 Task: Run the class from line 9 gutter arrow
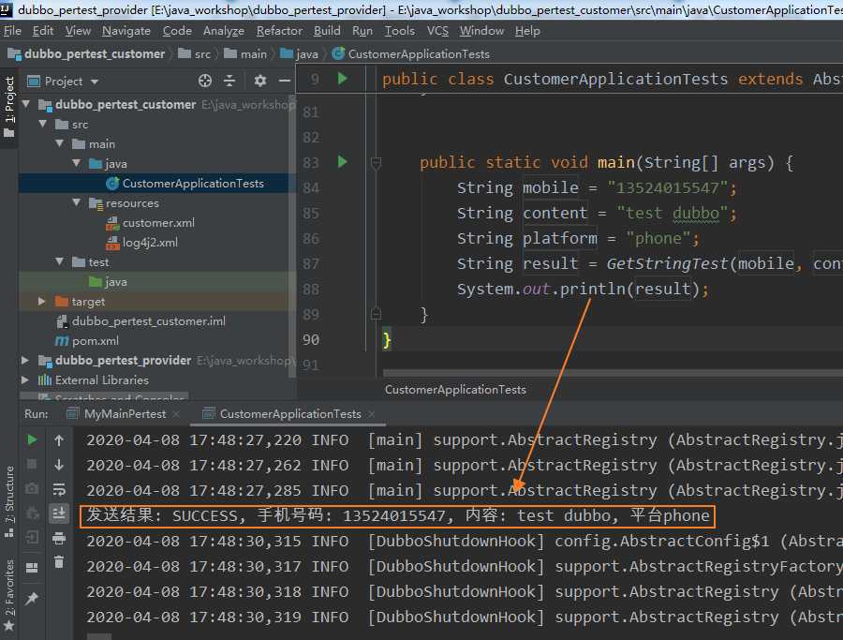coord(343,79)
